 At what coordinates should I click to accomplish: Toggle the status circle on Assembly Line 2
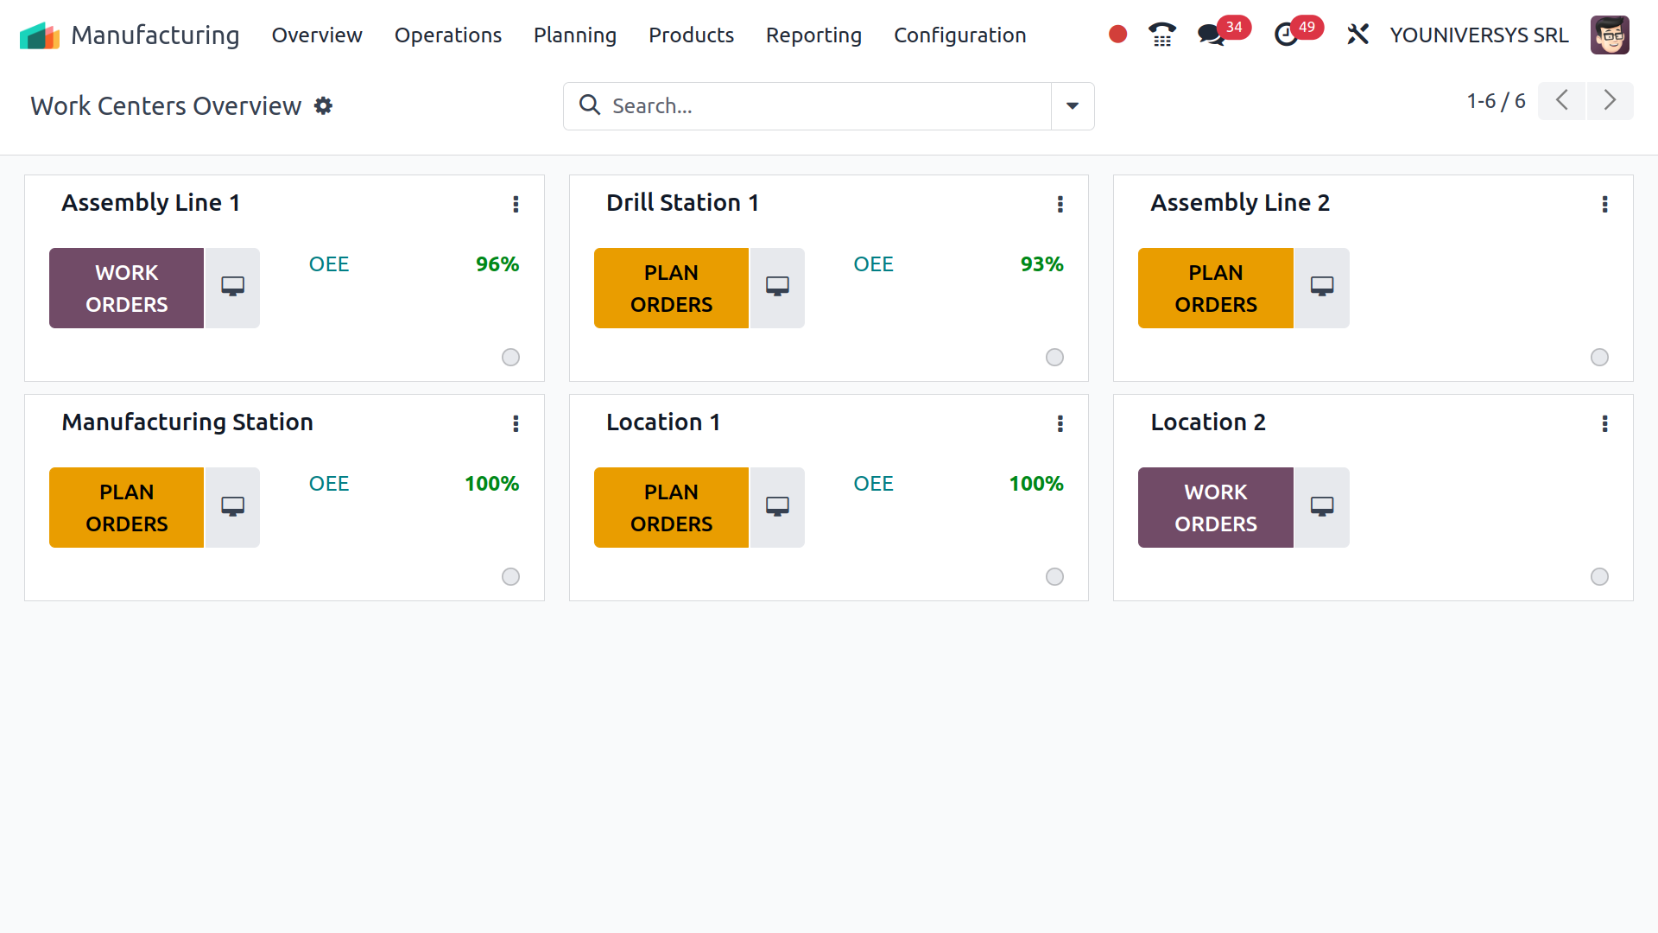tap(1598, 357)
